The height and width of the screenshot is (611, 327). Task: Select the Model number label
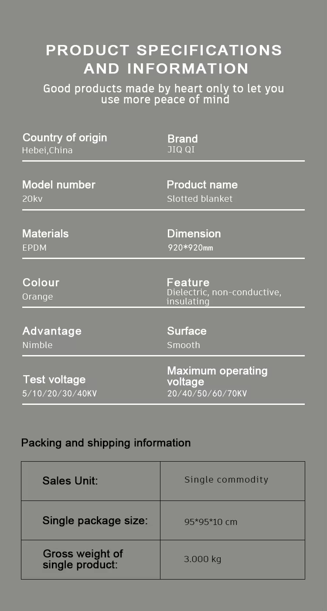point(58,185)
